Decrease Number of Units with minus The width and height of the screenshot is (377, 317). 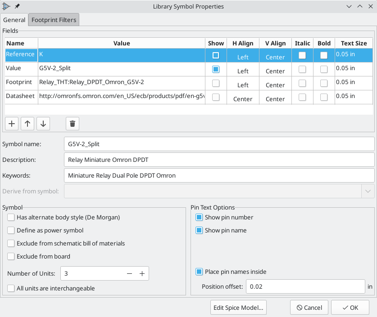129,273
